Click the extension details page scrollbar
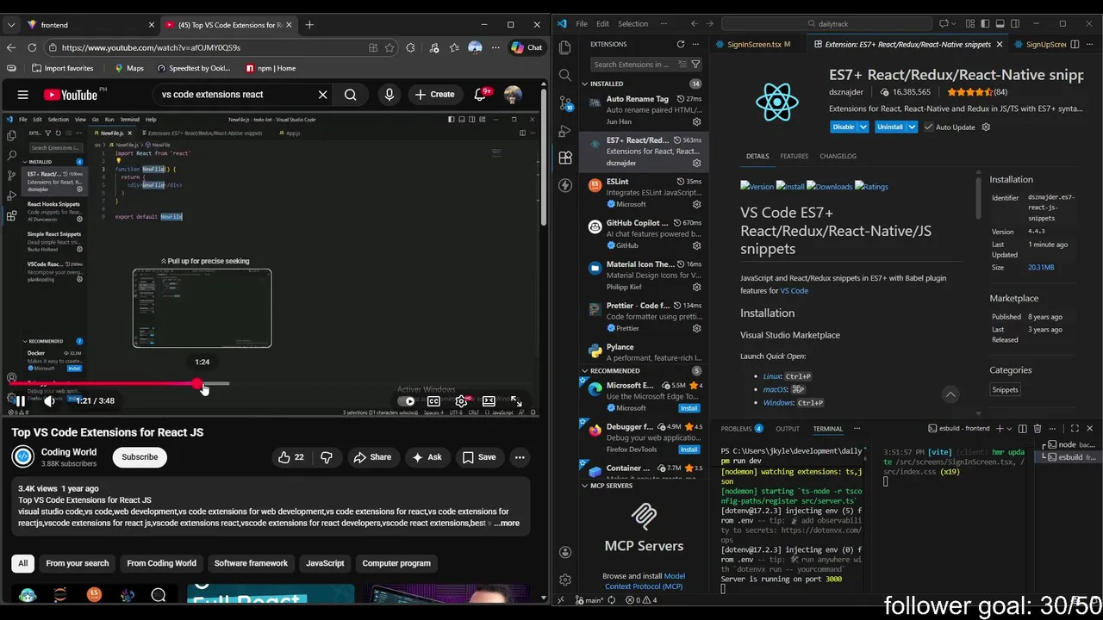1103x620 pixels. 978,196
